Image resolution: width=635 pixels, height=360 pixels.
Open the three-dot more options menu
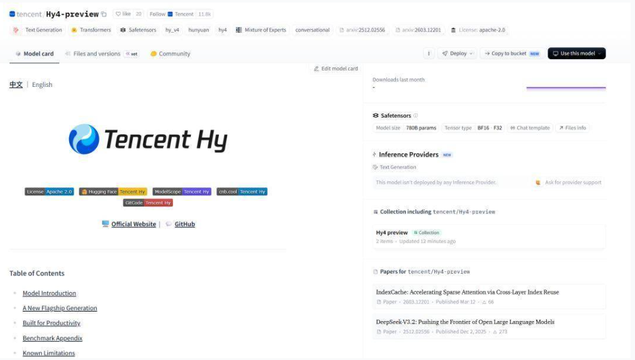point(429,53)
